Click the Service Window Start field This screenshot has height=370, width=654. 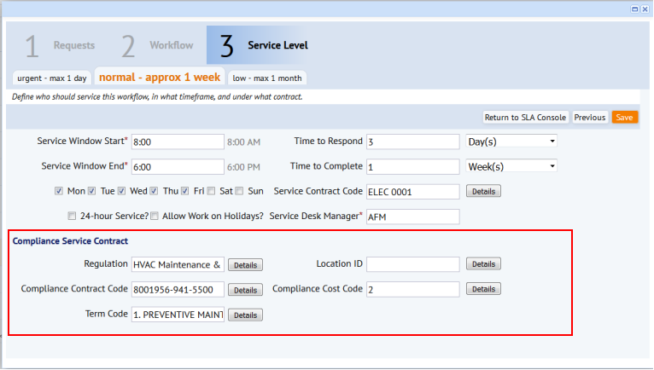tap(178, 142)
